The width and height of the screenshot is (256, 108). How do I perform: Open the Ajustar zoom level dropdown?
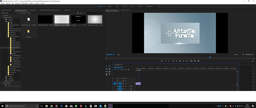[121, 54]
